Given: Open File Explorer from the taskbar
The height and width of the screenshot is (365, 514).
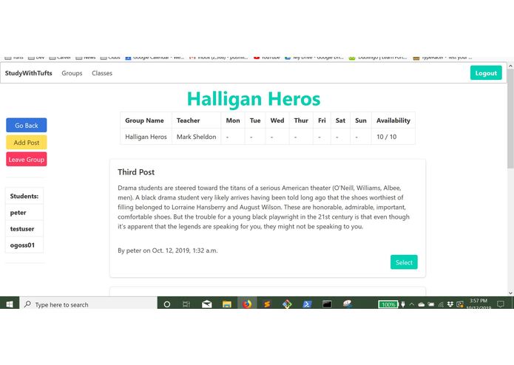Looking at the screenshot, I should (227, 304).
